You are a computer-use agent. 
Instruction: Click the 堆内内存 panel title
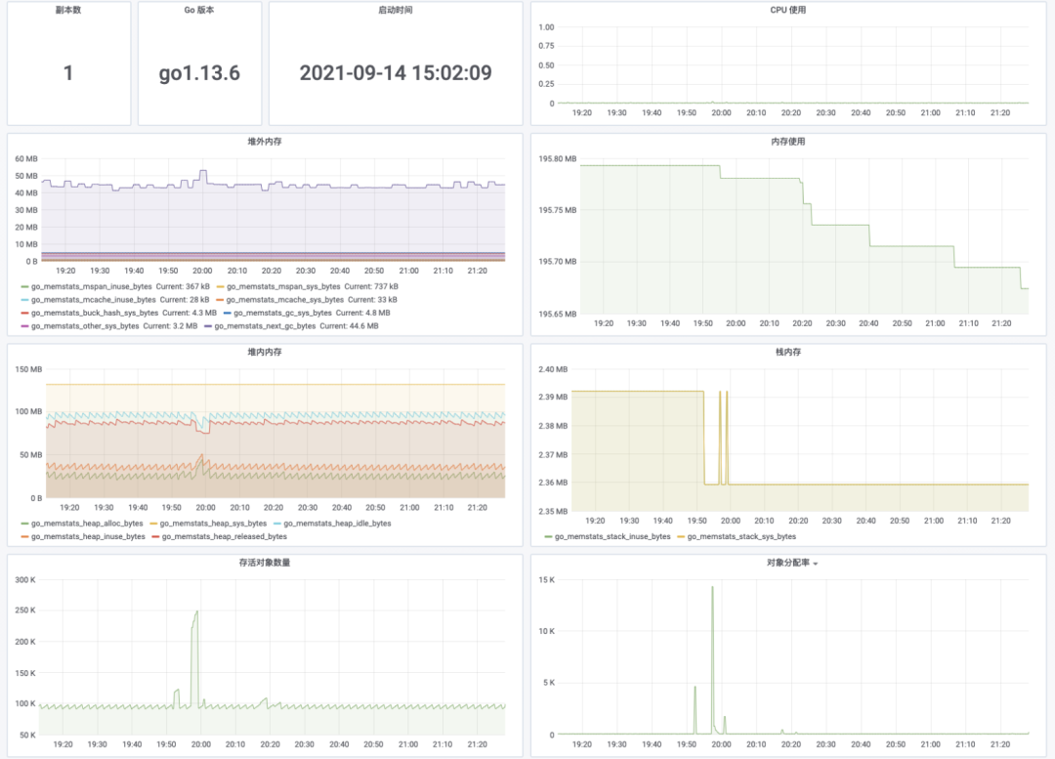[x=265, y=352]
